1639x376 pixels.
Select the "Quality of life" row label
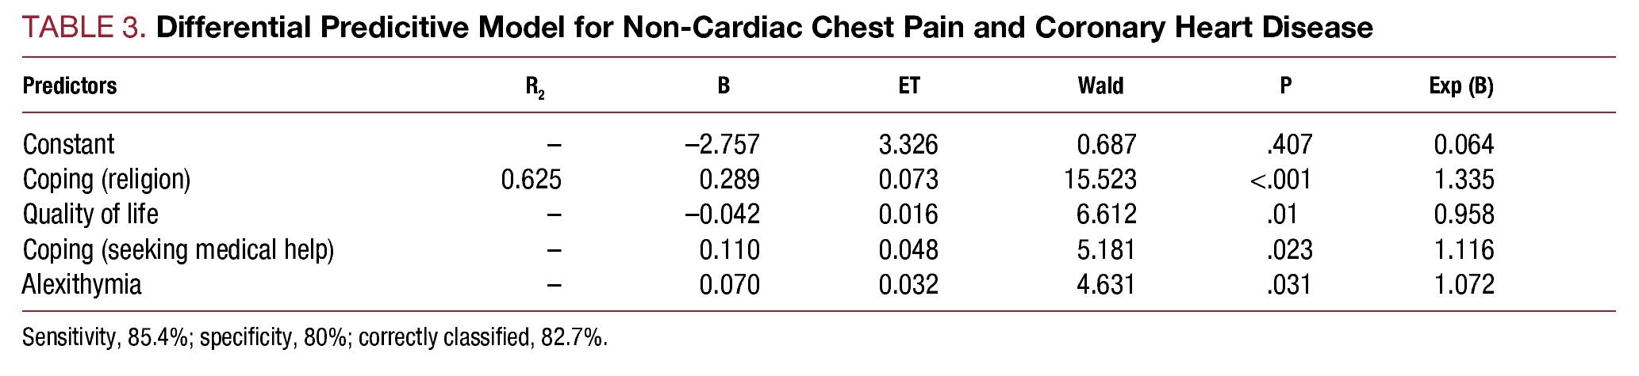point(90,215)
